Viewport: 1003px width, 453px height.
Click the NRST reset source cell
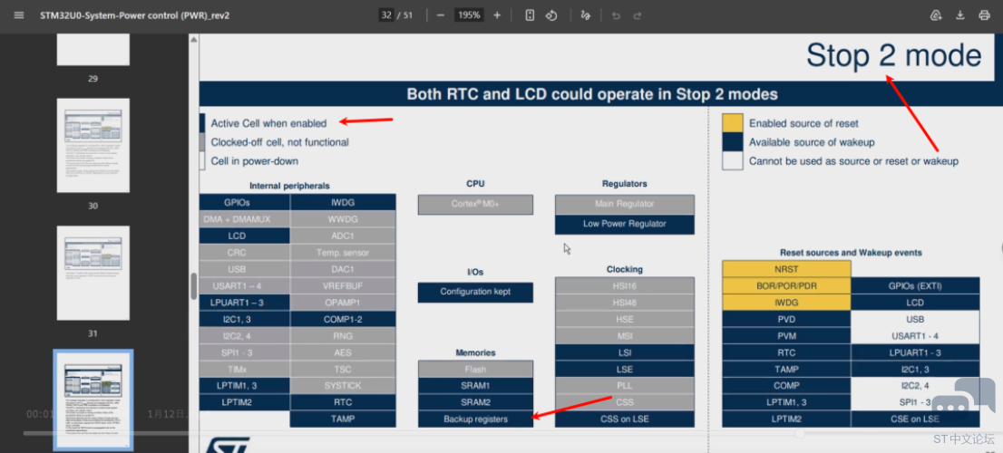click(787, 269)
